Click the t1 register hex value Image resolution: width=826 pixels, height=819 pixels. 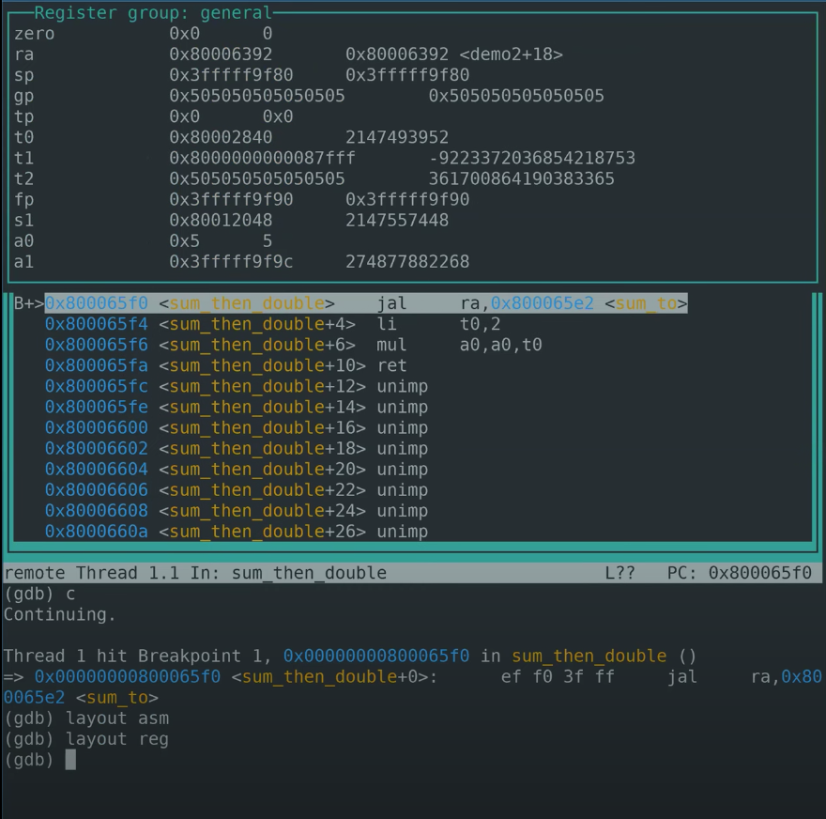tap(262, 158)
